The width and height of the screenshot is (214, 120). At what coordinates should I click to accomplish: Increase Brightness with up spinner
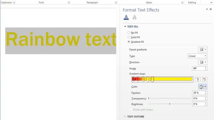pyautogui.click(x=206, y=103)
